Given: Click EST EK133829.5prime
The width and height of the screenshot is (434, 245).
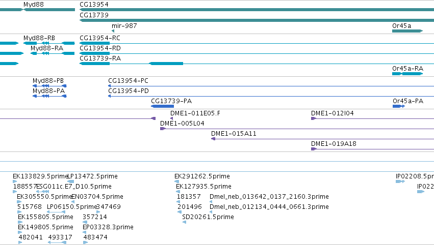Looking at the screenshot, I should (x=40, y=176).
